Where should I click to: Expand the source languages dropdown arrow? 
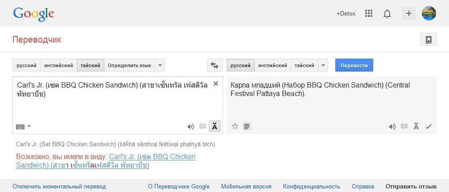tap(160, 65)
